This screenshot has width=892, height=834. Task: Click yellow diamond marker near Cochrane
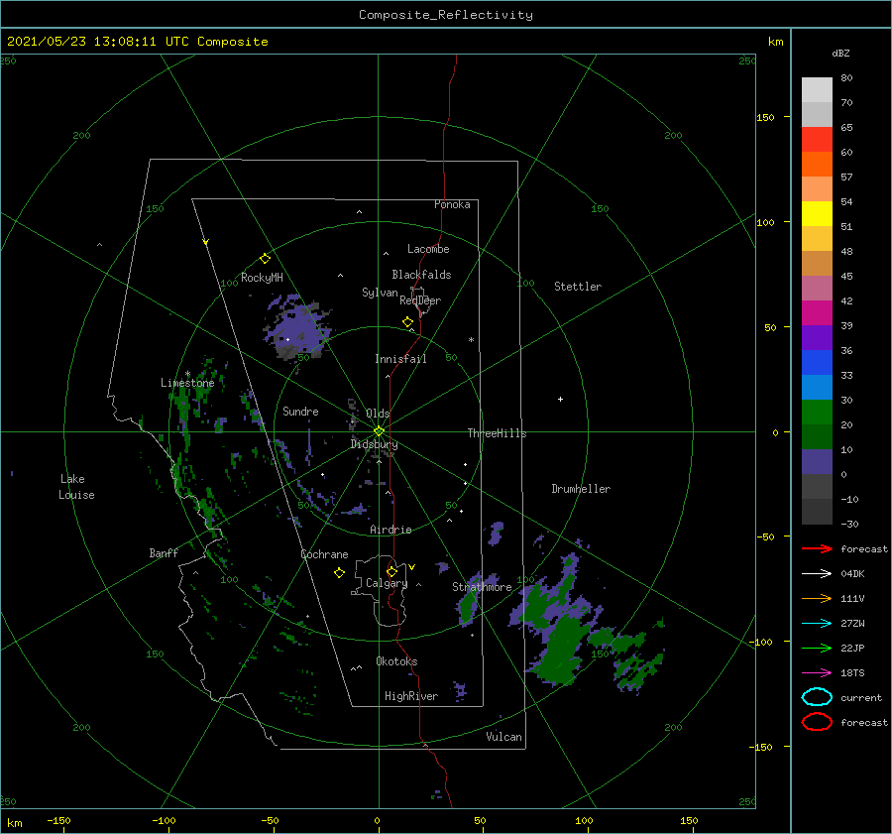[339, 573]
